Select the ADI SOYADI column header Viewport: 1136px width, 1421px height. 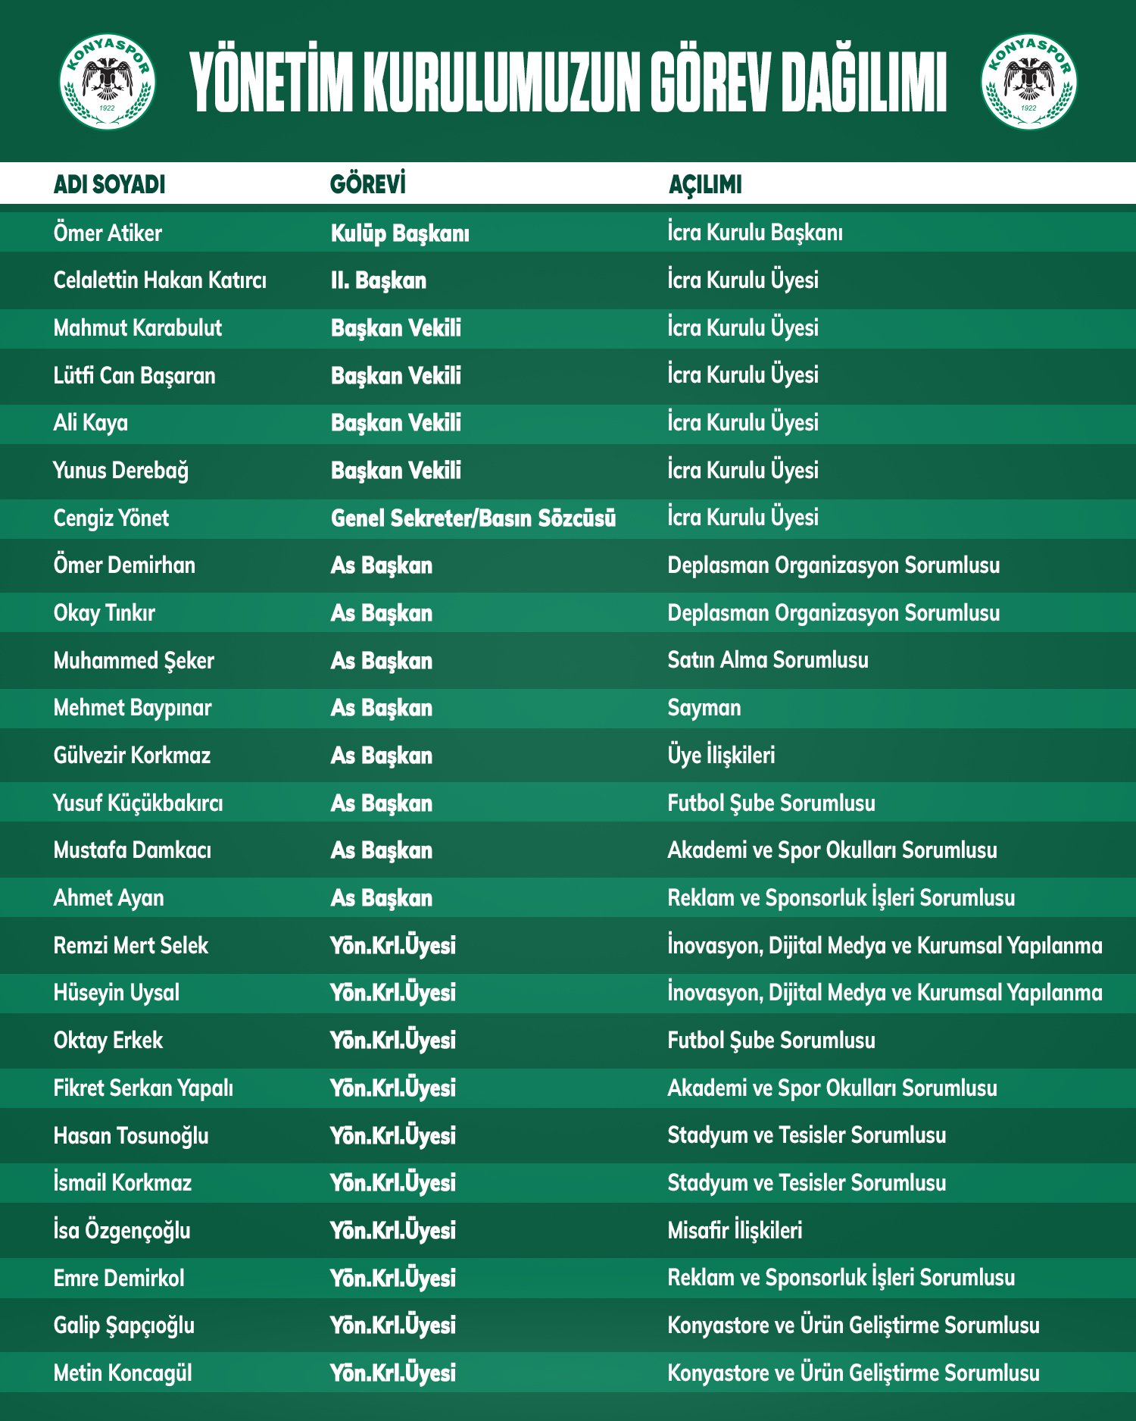tap(109, 184)
